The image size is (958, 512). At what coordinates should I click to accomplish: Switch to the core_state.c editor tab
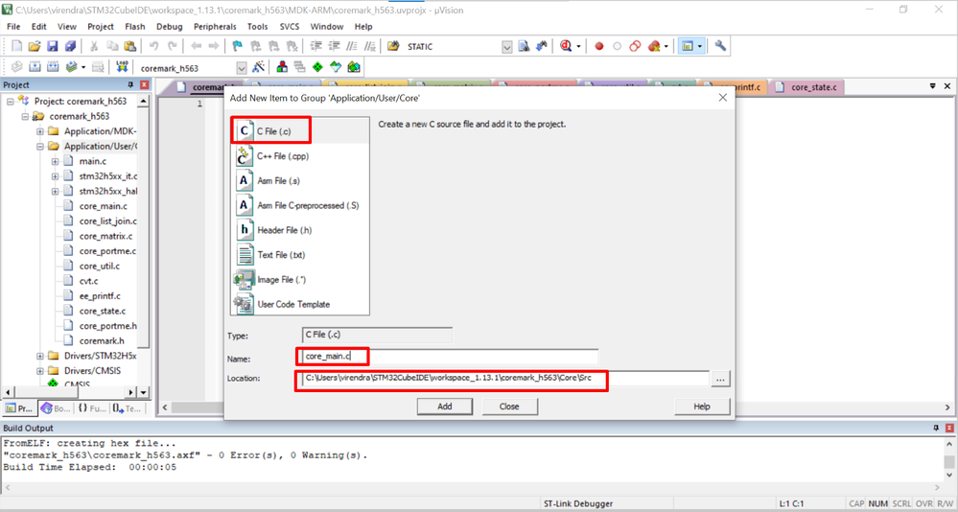(x=808, y=87)
